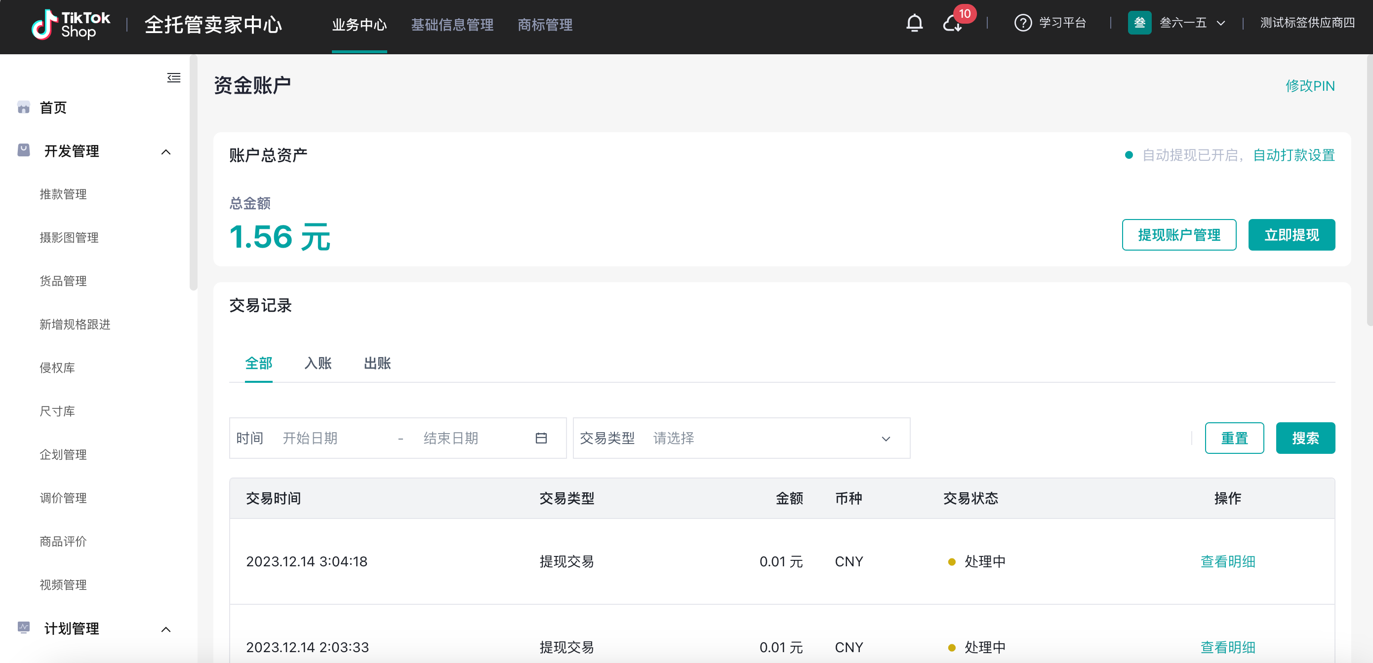Click the 计划管理 chart icon
This screenshot has height=663, width=1373.
(23, 627)
